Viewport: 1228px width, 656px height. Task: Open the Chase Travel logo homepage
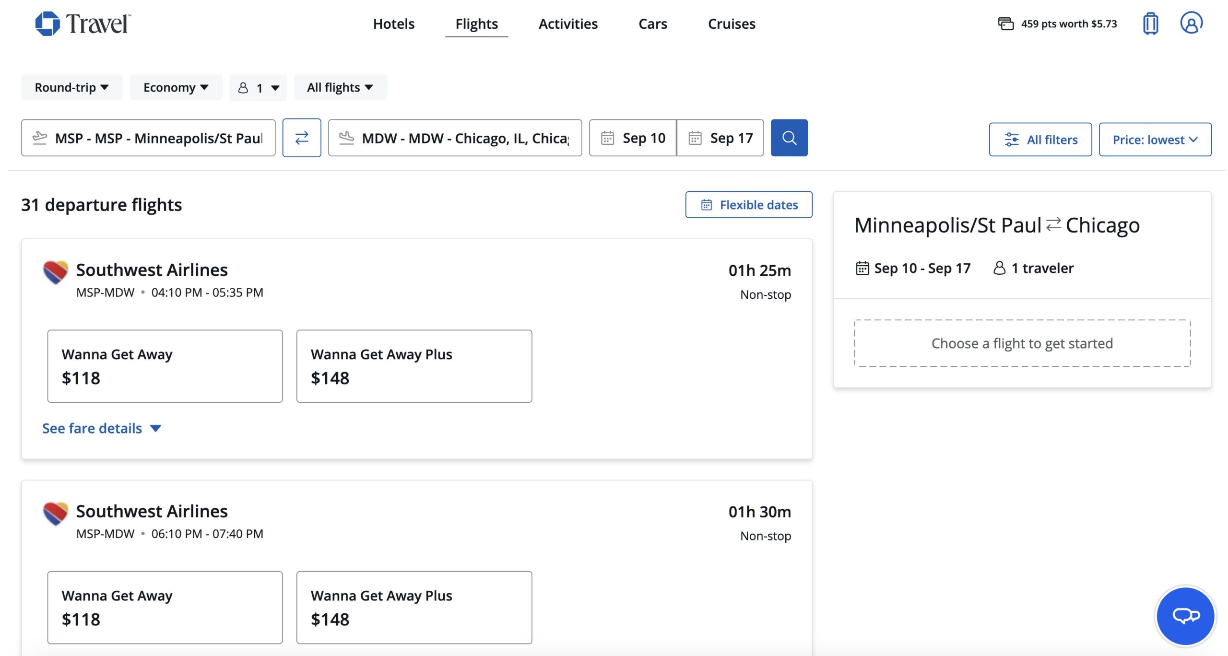(x=83, y=23)
